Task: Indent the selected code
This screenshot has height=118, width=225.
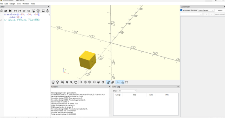Action: 29,11
